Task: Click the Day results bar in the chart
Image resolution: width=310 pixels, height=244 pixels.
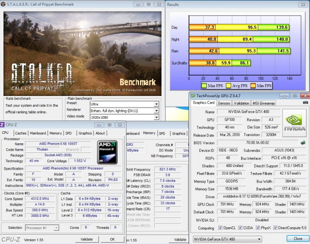Action: point(239,27)
